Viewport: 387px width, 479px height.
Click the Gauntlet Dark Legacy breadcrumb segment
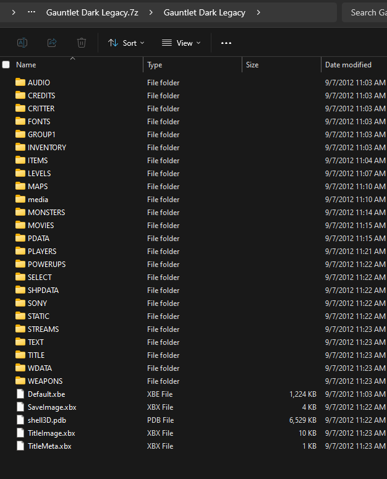(x=205, y=12)
